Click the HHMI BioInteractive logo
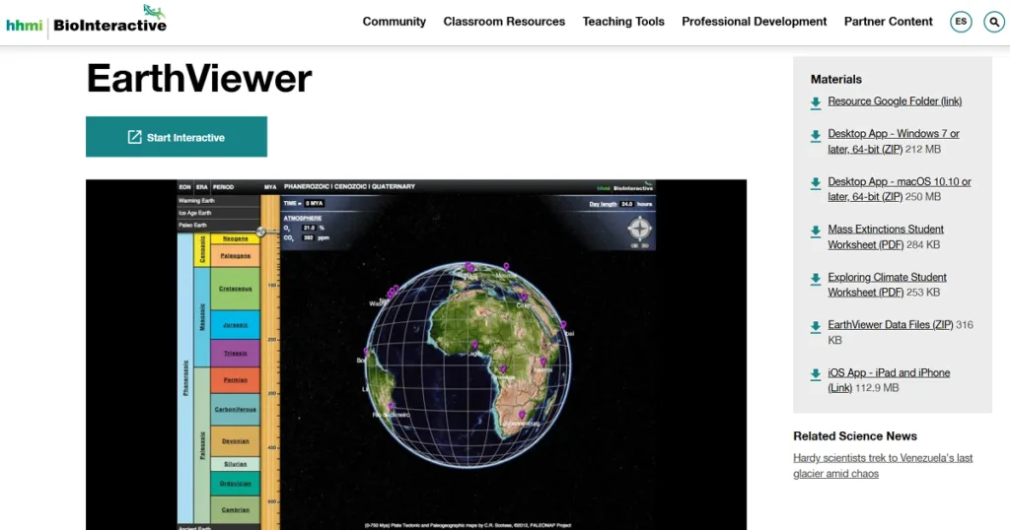 coord(86,22)
